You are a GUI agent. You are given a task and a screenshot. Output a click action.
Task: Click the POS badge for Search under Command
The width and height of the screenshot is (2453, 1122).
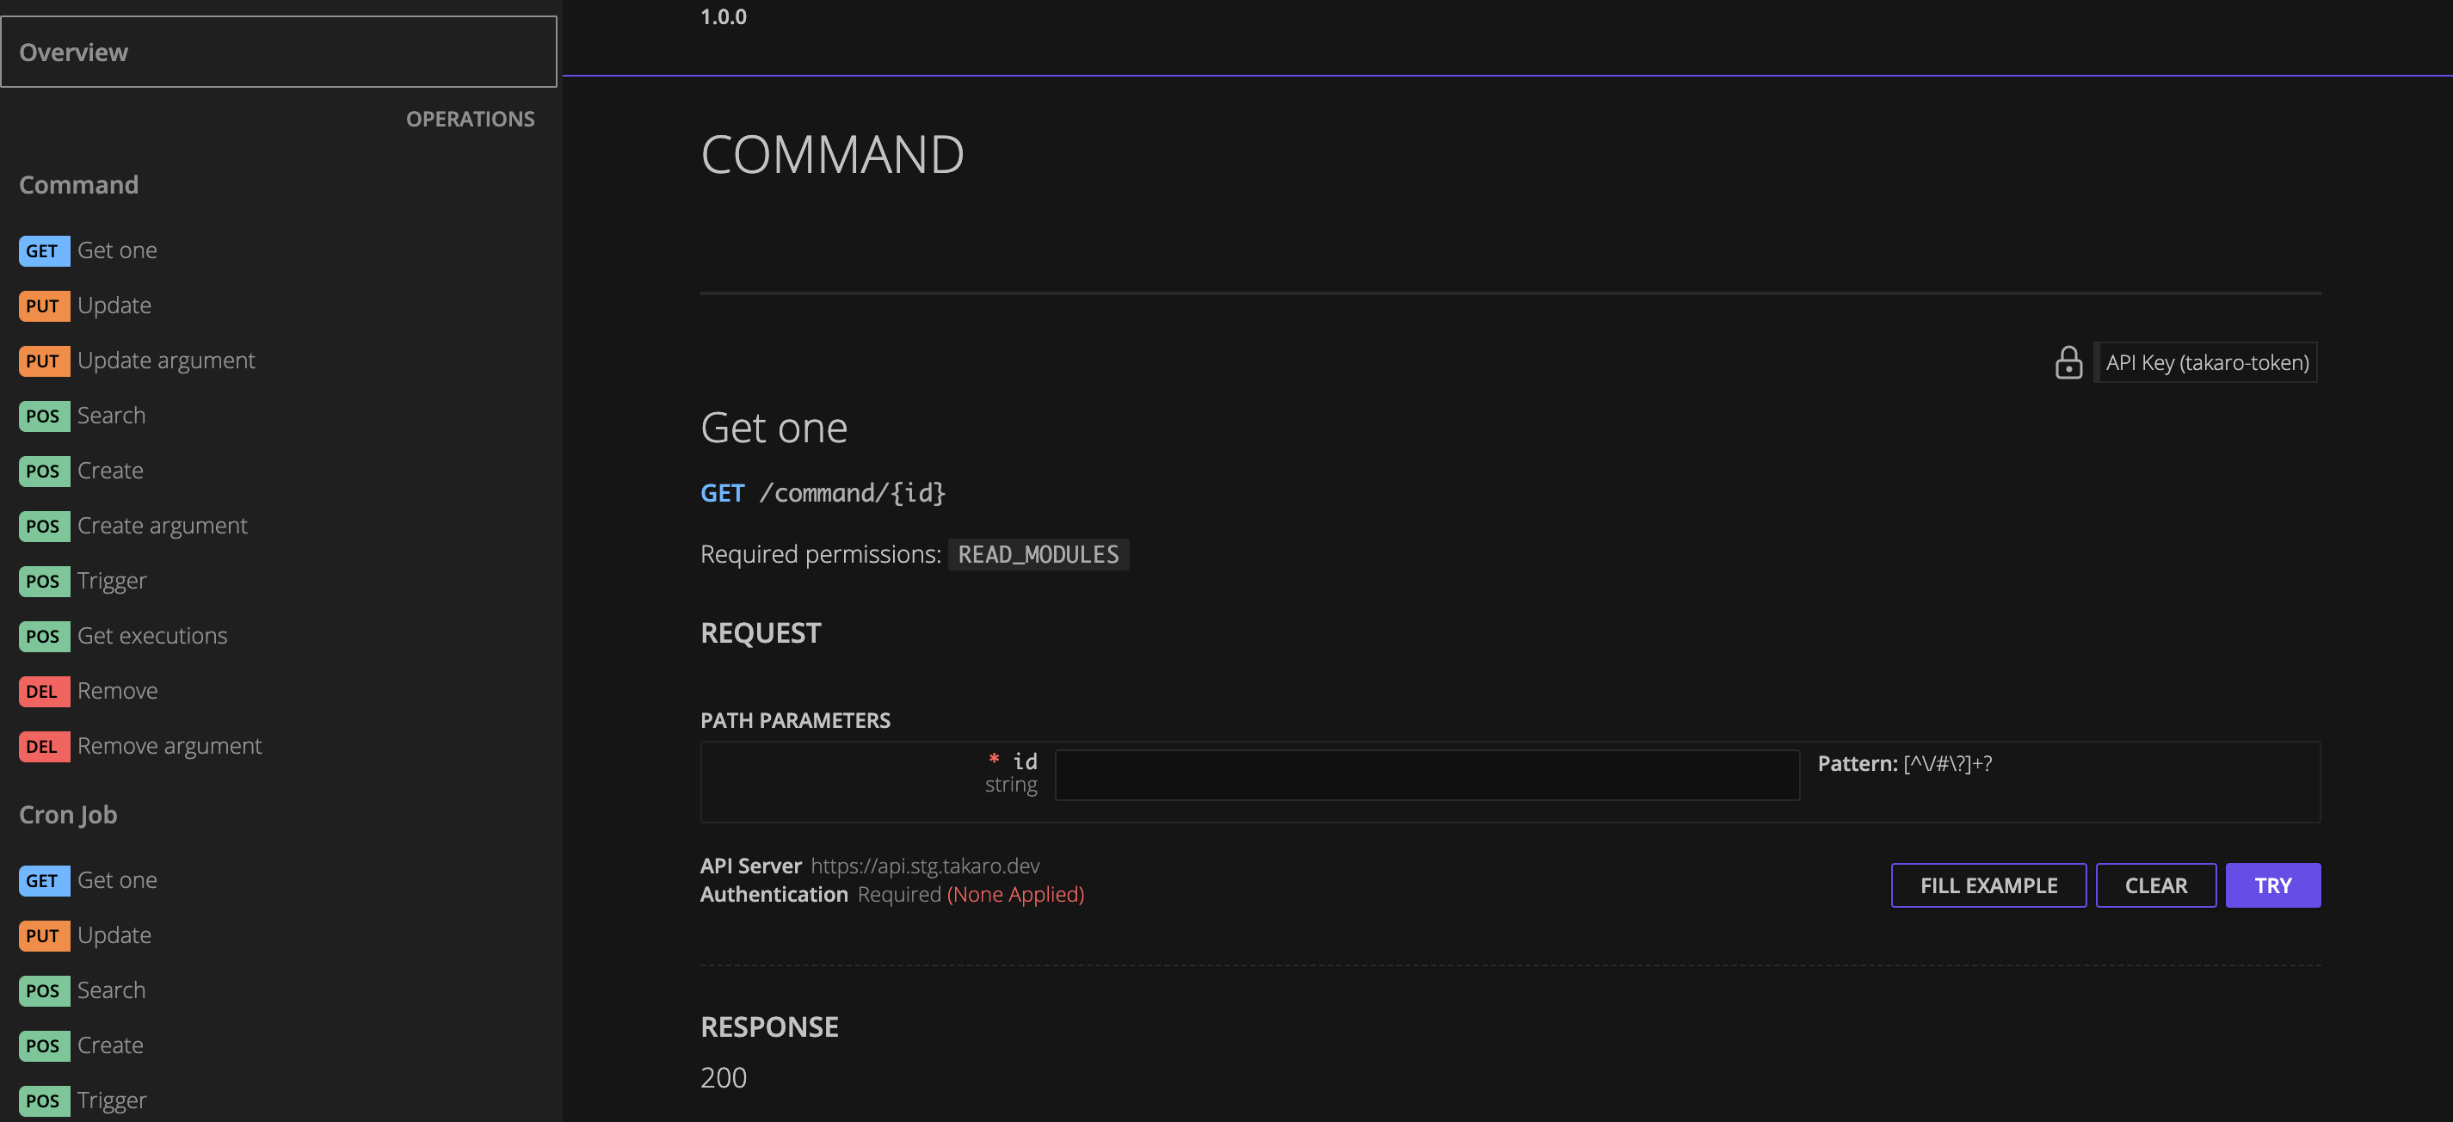pyautogui.click(x=43, y=416)
